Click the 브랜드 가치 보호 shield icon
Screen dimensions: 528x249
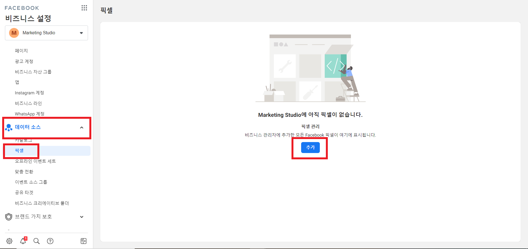(9, 217)
